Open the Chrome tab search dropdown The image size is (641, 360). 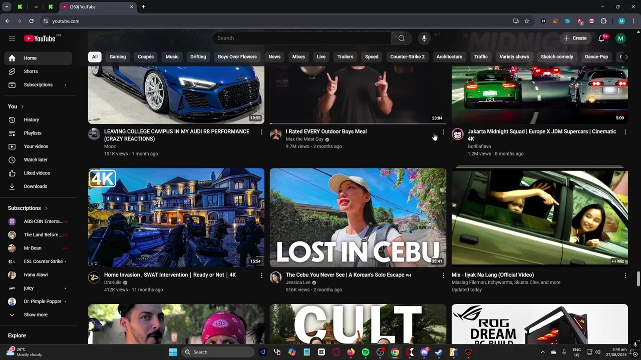[7, 7]
